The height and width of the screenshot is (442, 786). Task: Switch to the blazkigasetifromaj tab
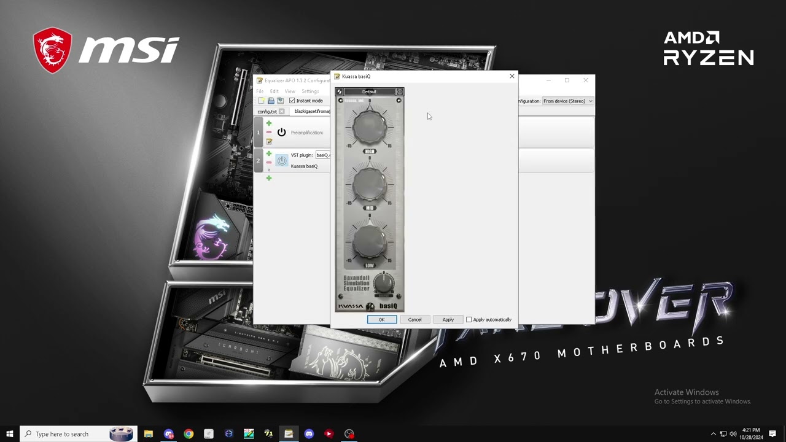pyautogui.click(x=310, y=112)
